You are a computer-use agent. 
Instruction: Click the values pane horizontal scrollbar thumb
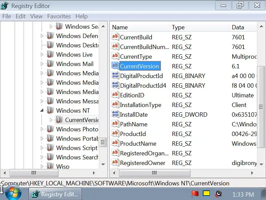coord(155,173)
